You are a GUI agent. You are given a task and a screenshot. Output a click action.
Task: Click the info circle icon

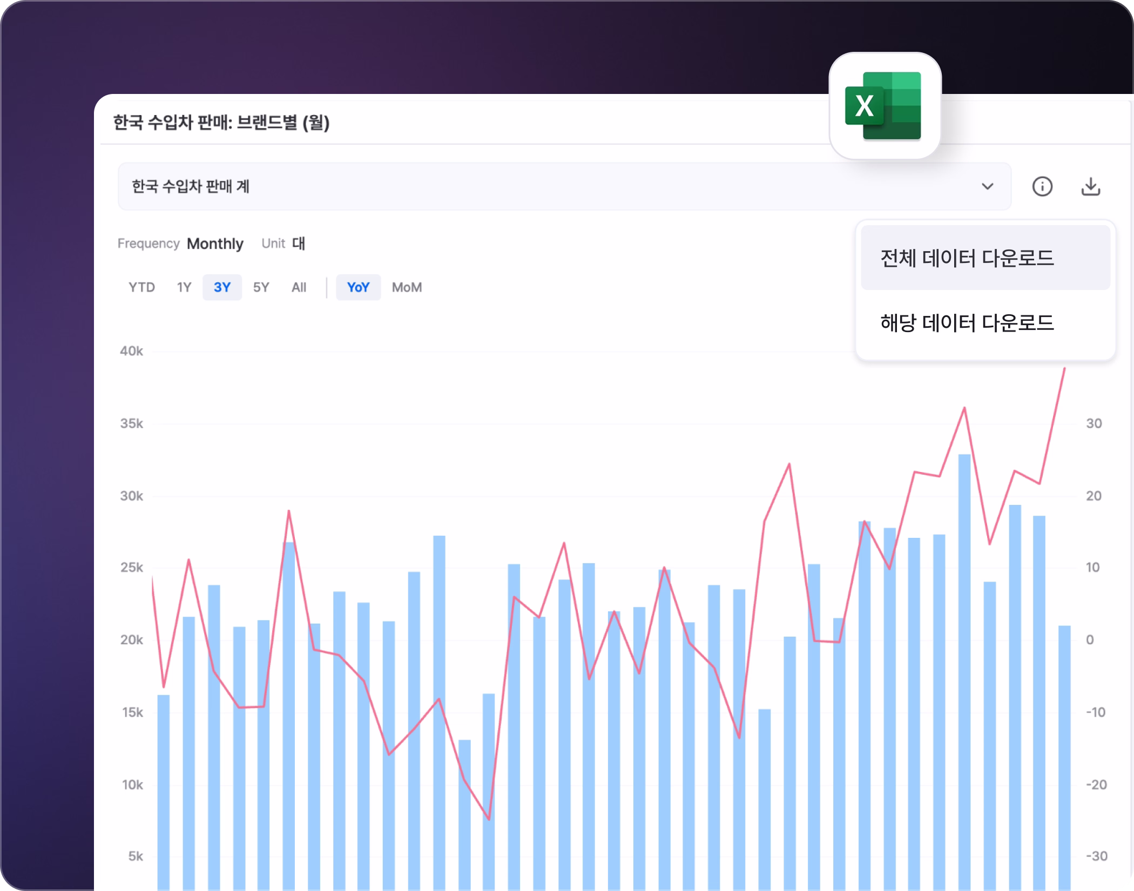point(1042,187)
